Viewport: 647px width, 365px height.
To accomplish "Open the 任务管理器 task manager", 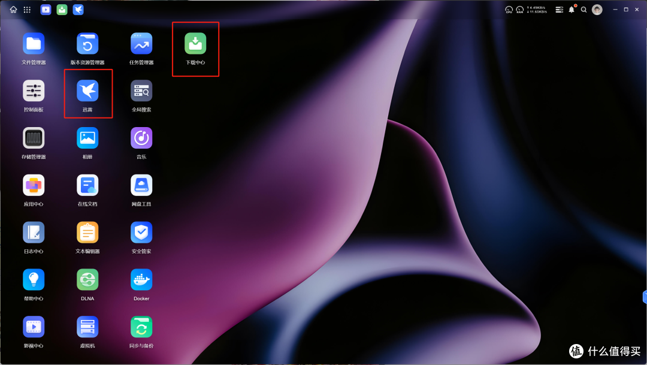I will pyautogui.click(x=141, y=44).
